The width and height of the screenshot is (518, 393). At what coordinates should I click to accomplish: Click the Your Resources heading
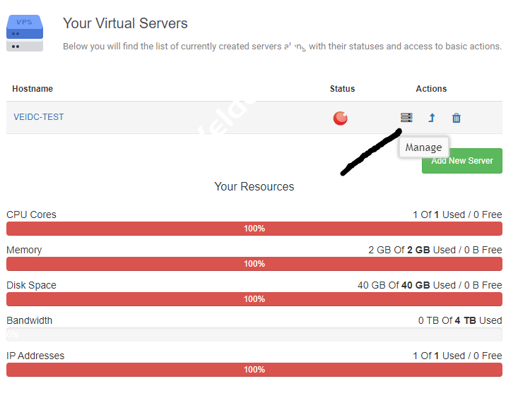(254, 187)
